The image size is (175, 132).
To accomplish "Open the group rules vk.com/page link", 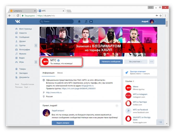I will tap(79, 88).
